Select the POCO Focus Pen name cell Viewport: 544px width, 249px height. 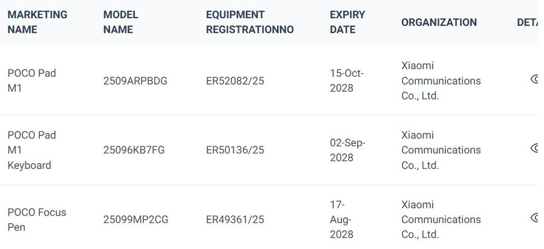tap(37, 219)
